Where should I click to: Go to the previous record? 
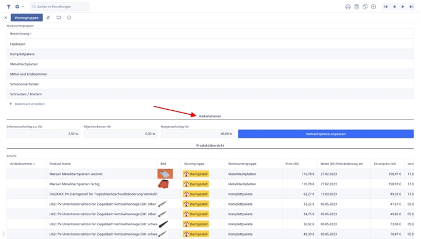394,7
